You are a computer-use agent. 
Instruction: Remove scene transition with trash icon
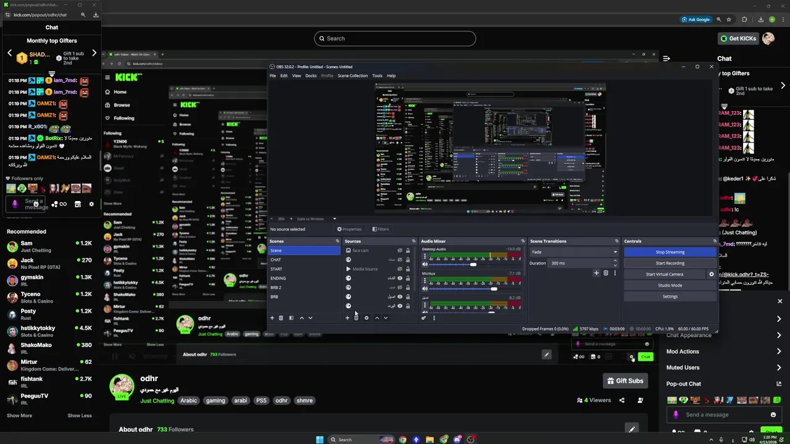[x=605, y=273]
